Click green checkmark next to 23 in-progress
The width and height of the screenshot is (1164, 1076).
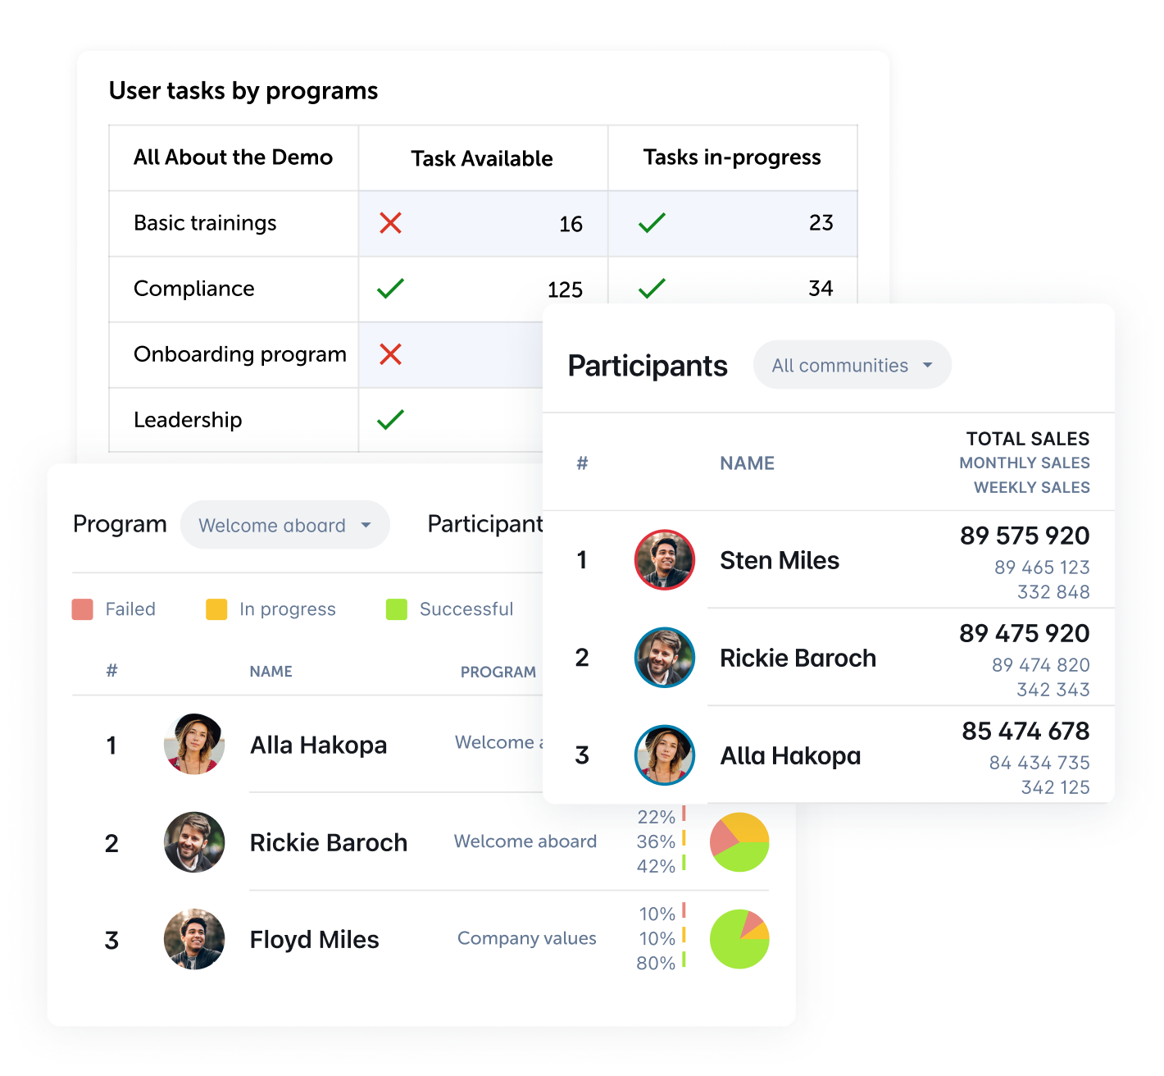pos(652,223)
